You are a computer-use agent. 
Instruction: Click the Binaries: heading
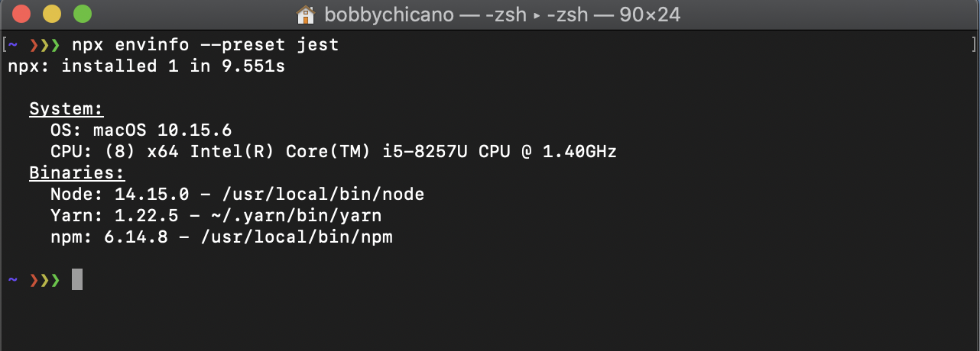77,173
